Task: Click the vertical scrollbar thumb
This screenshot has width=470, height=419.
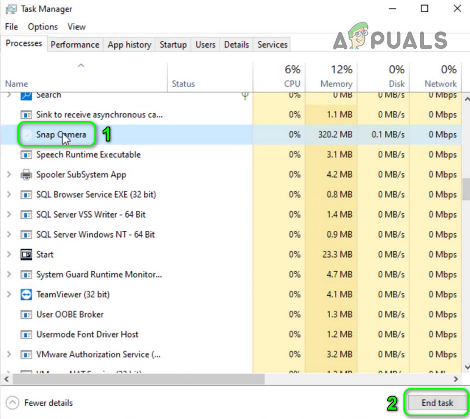Action: (x=467, y=189)
